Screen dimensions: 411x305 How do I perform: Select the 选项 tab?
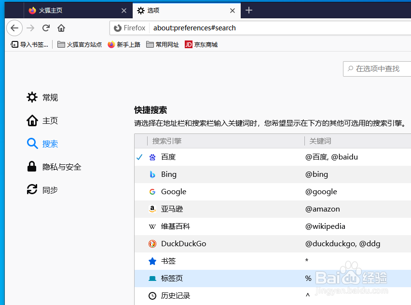coord(187,11)
